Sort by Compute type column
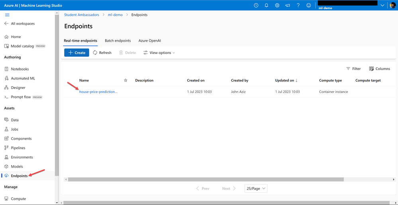 pos(331,81)
